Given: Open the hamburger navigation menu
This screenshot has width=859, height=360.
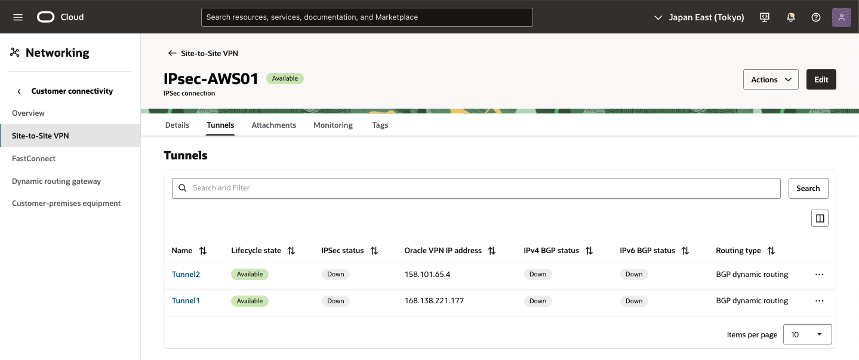Looking at the screenshot, I should [x=18, y=17].
